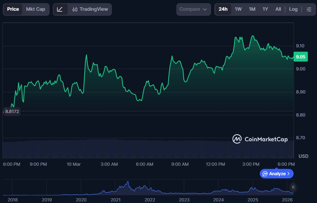Switch to Mkt Cap view
This screenshot has width=317, height=203.
[x=35, y=9]
